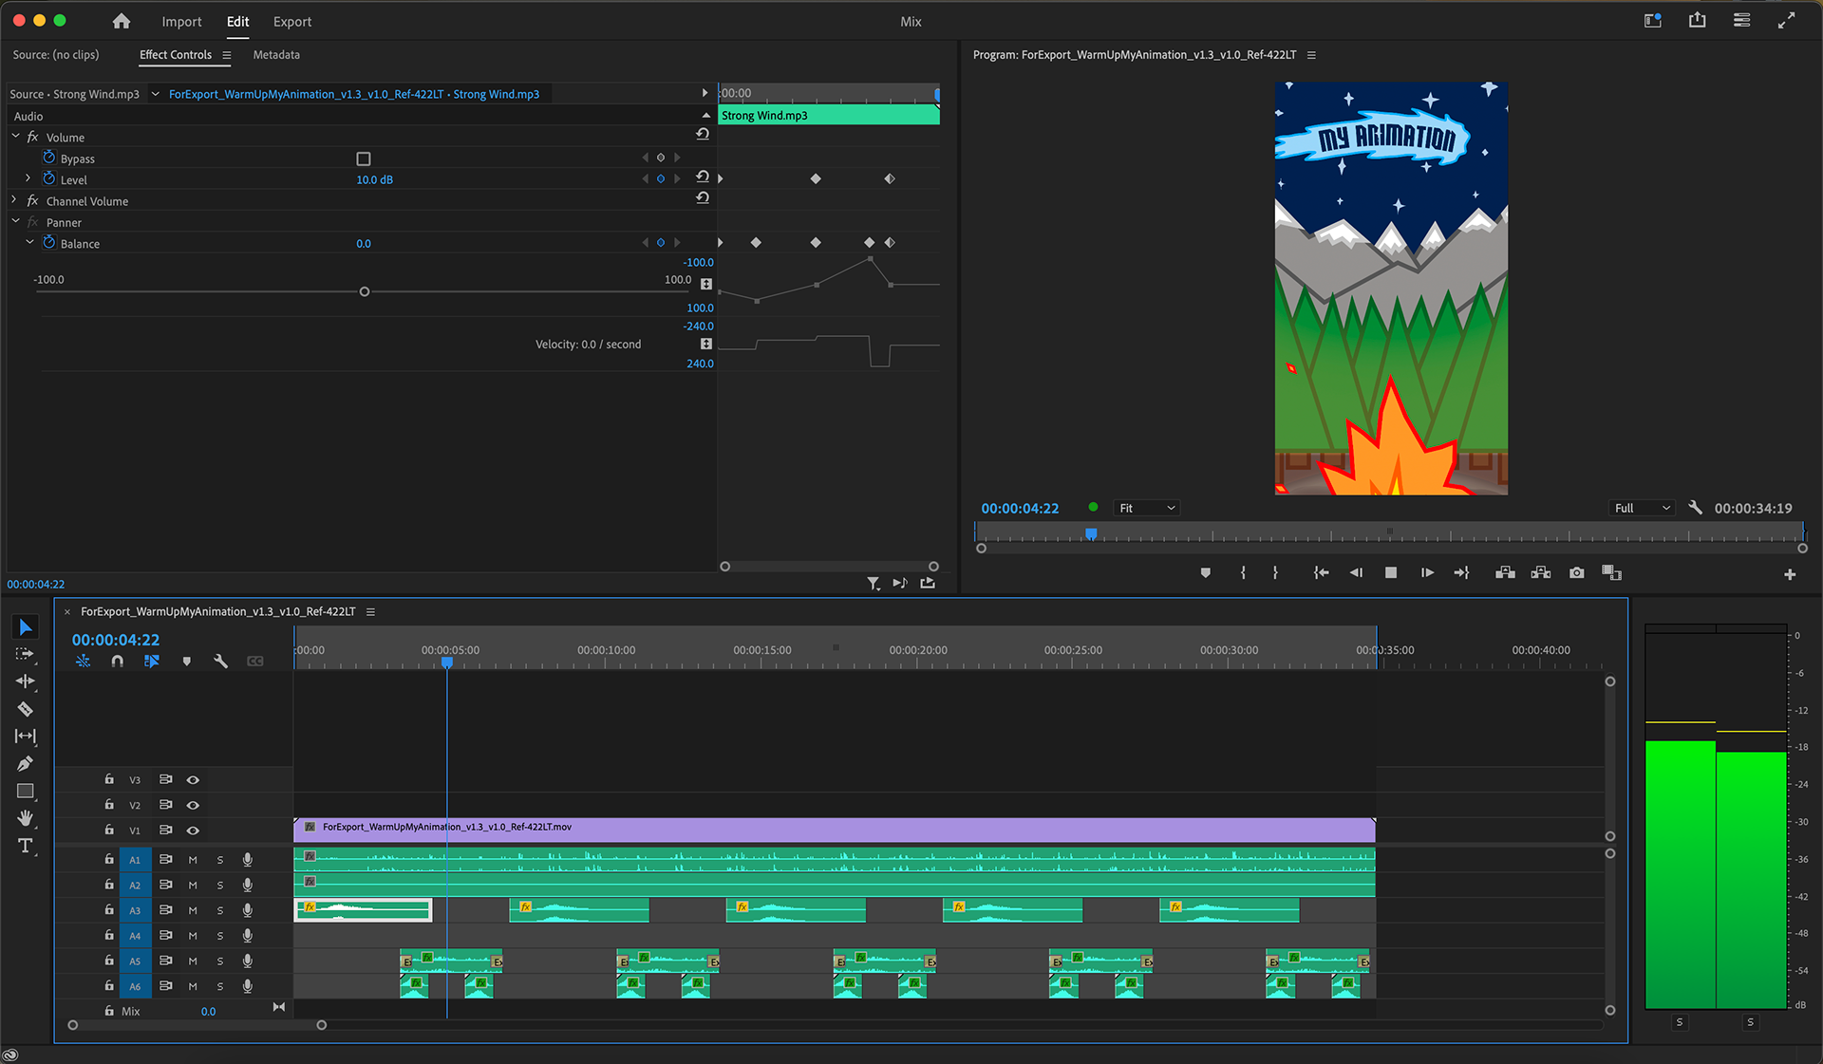This screenshot has height=1064, width=1823.
Task: Select the Selection tool arrow
Action: click(26, 627)
